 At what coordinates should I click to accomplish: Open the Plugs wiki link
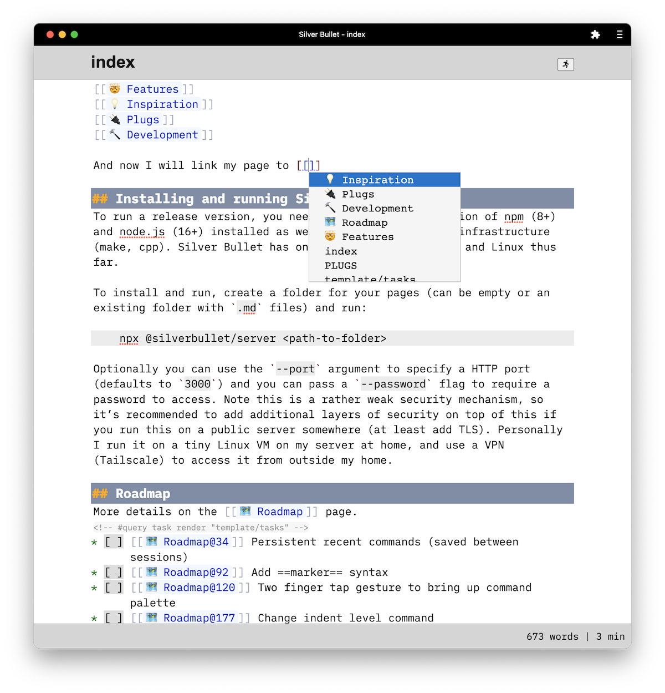[143, 120]
